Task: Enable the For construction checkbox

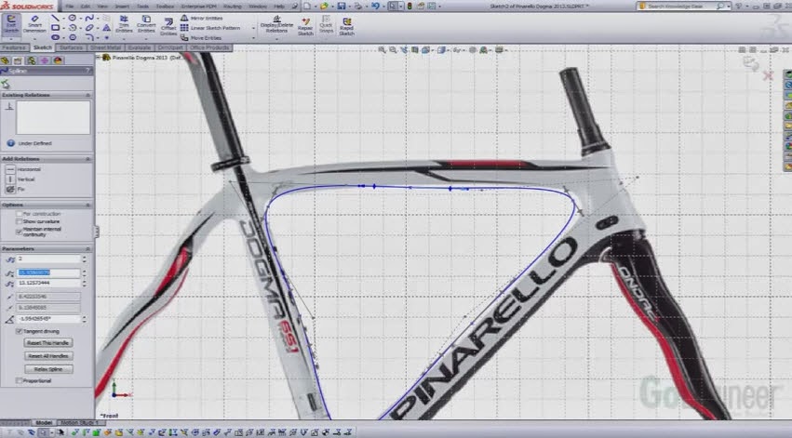Action: pos(20,214)
